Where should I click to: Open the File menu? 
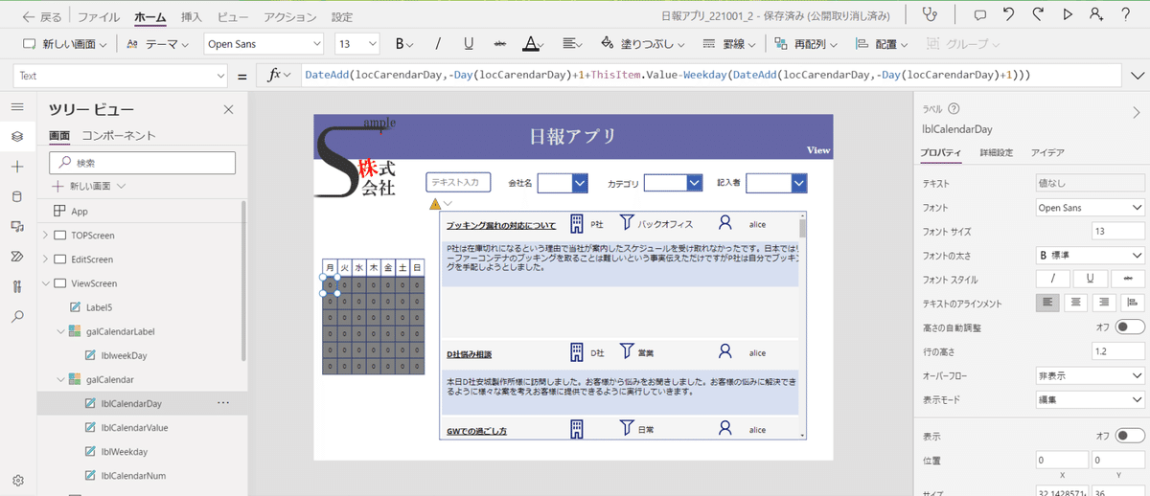tap(99, 16)
